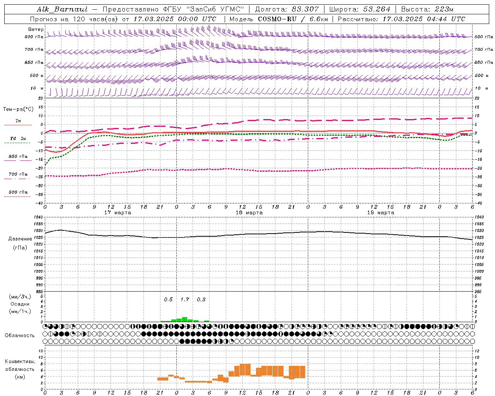This screenshot has height=396, width=495.
Task: Click the "2м" temperature legend entry
Action: (x=18, y=121)
